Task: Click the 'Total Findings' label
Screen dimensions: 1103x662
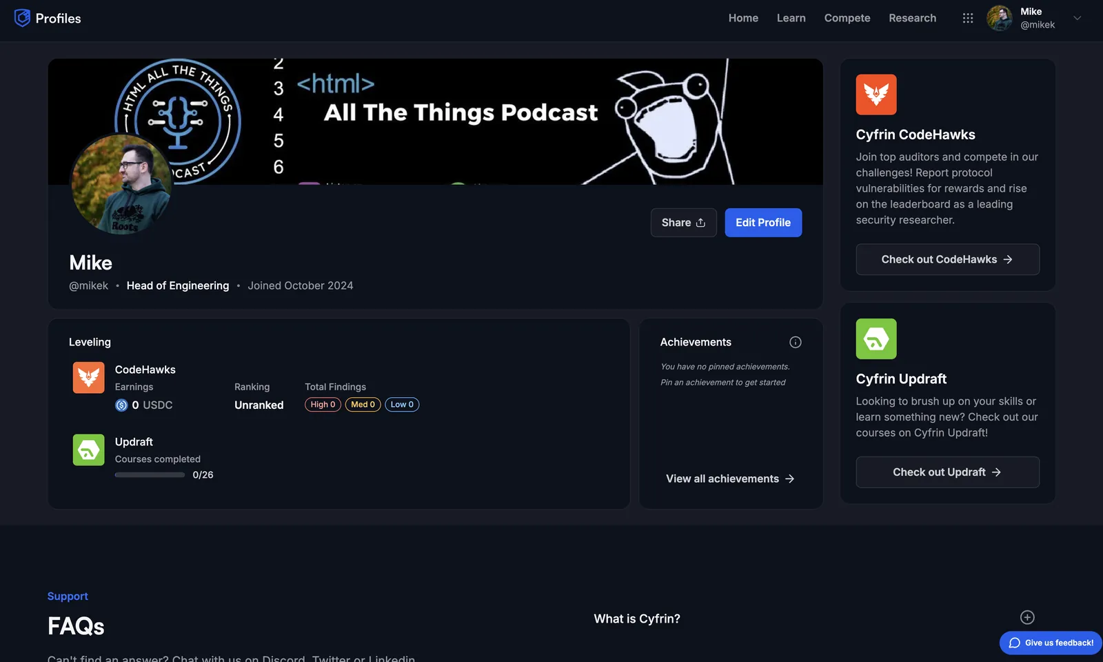Action: pyautogui.click(x=336, y=387)
